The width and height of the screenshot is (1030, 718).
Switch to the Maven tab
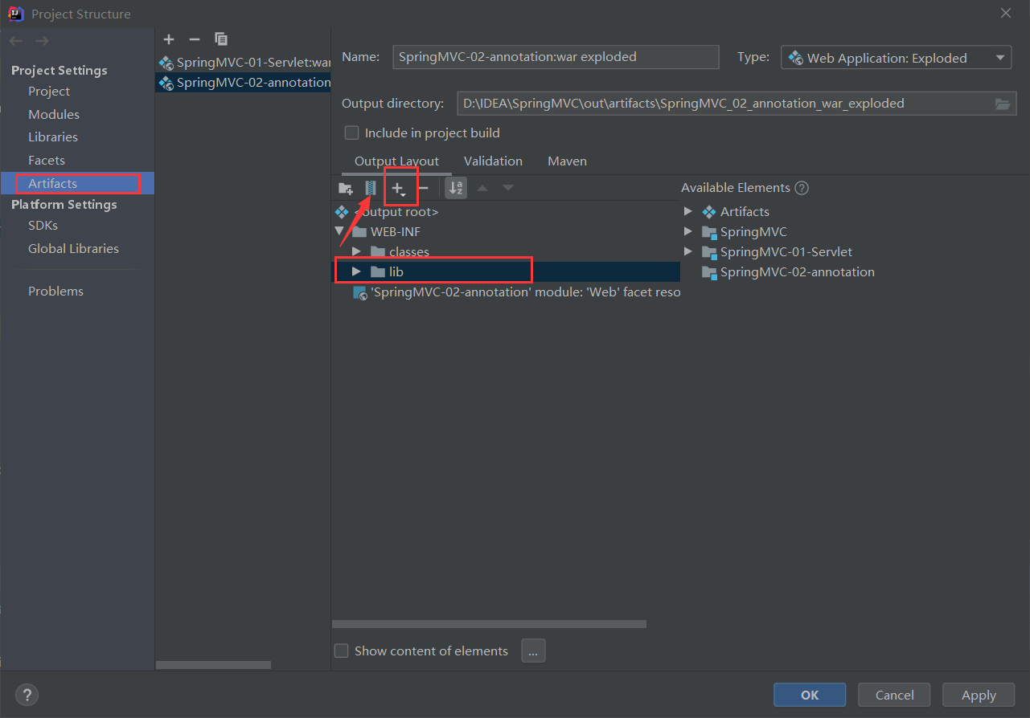[567, 161]
